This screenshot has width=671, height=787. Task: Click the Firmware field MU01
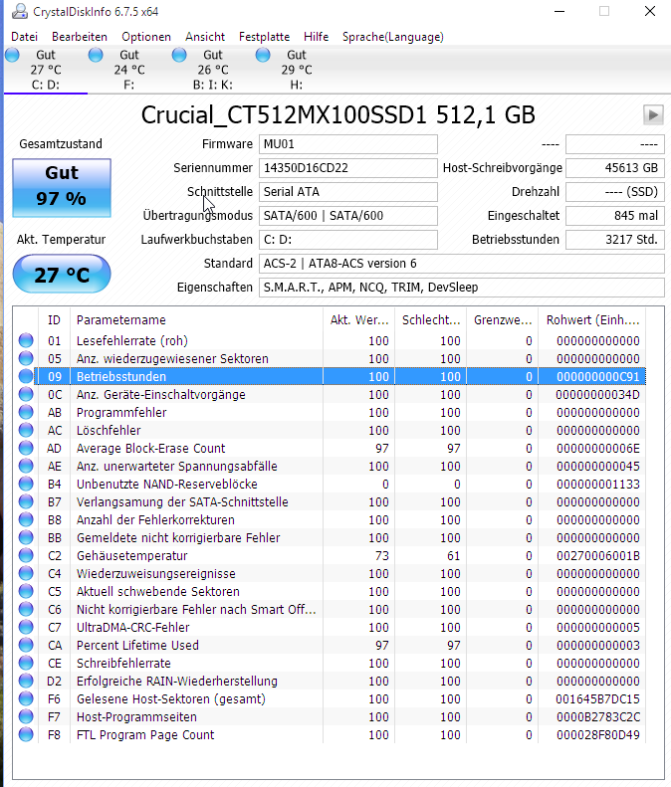click(348, 144)
